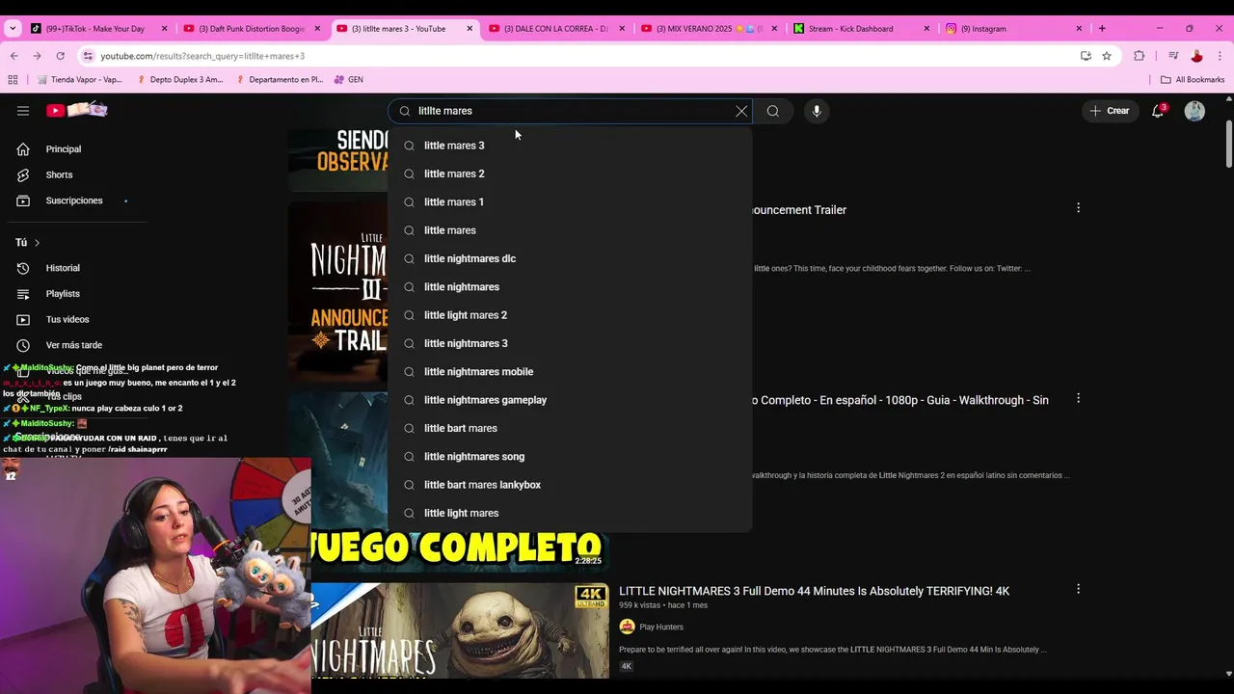Select suggestion little light mares 2

[569, 315]
